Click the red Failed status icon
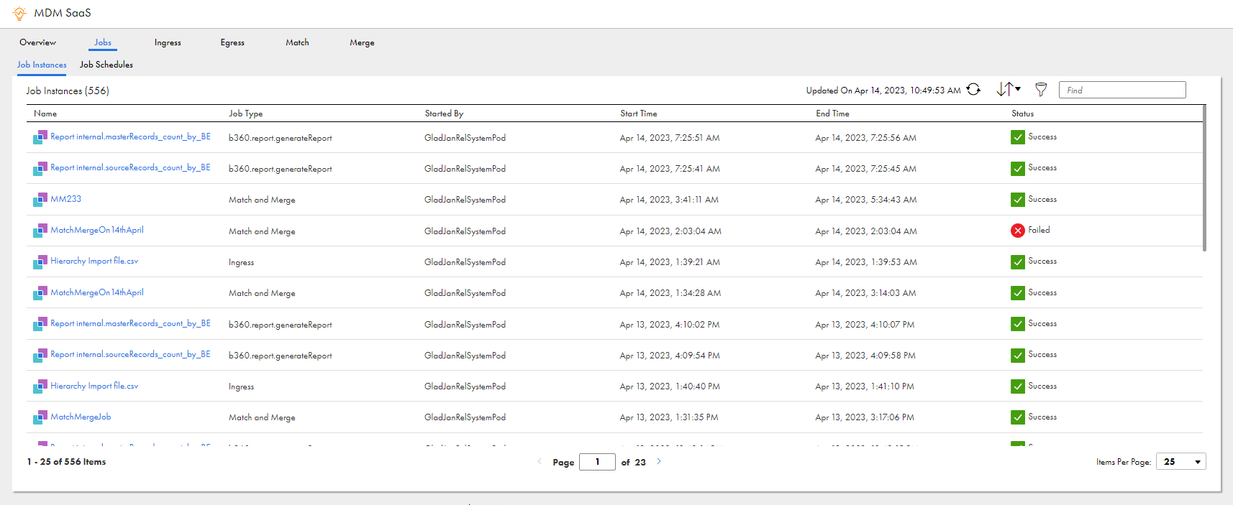Viewport: 1233px width, 505px height. (1017, 231)
